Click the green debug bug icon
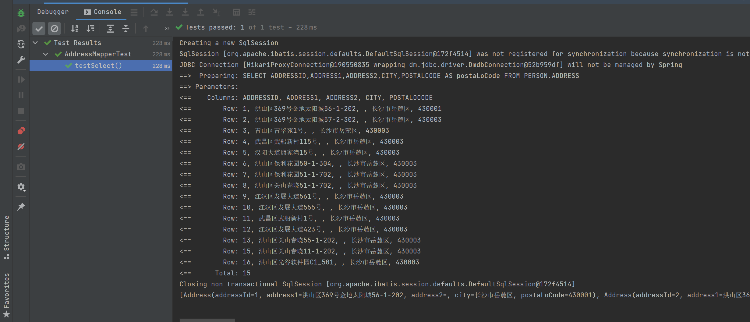Image resolution: width=750 pixels, height=322 pixels. tap(21, 13)
